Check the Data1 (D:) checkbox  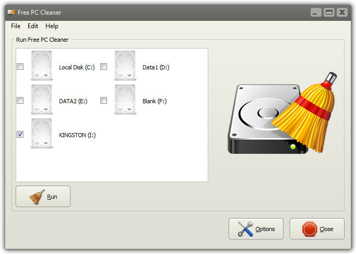(104, 66)
